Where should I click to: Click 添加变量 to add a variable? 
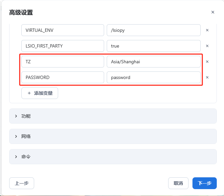pyautogui.click(x=40, y=93)
